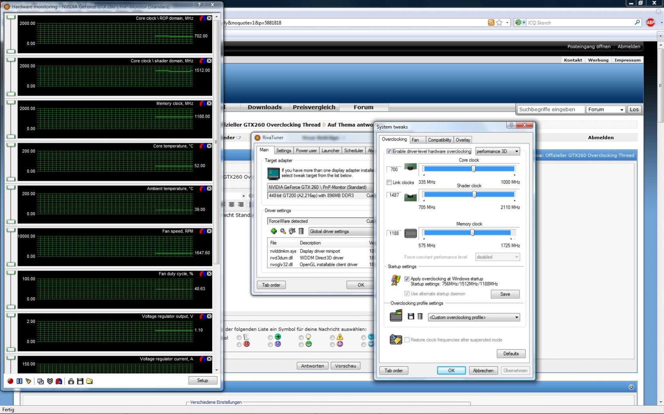Viewport: 664px width, 414px height.
Task: Select the light bulb post icon radio button
Action: [301, 337]
